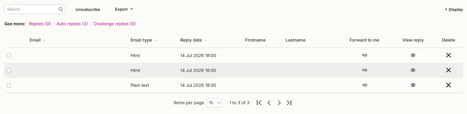Delete the Plain text reply row
The height and width of the screenshot is (114, 467).
[x=448, y=85]
